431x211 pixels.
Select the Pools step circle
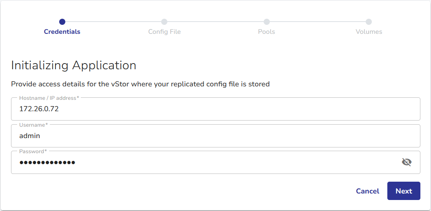(x=267, y=22)
